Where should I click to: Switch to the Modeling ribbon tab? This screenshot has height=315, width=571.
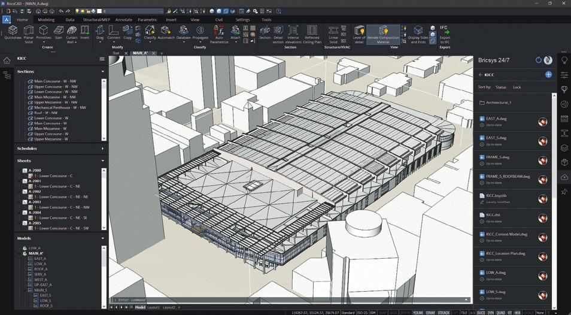(x=46, y=20)
